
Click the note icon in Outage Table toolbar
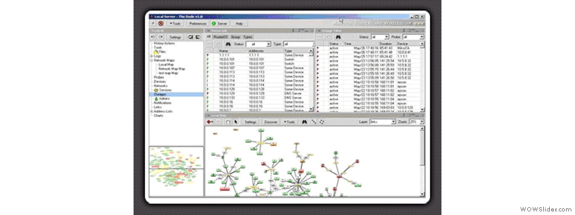pyautogui.click(x=329, y=37)
